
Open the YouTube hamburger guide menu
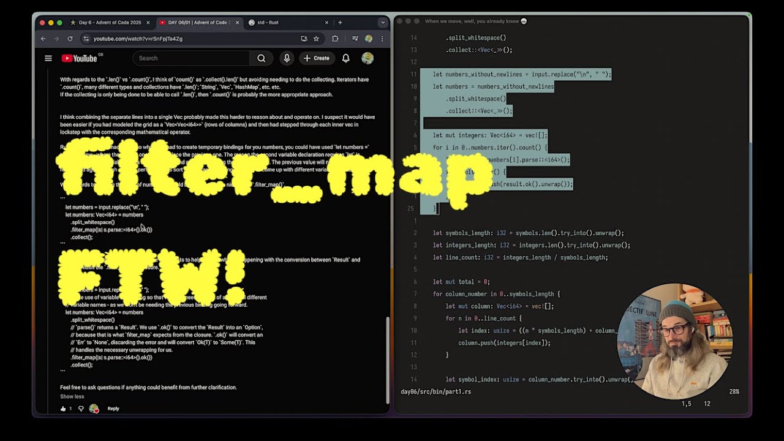tap(48, 58)
